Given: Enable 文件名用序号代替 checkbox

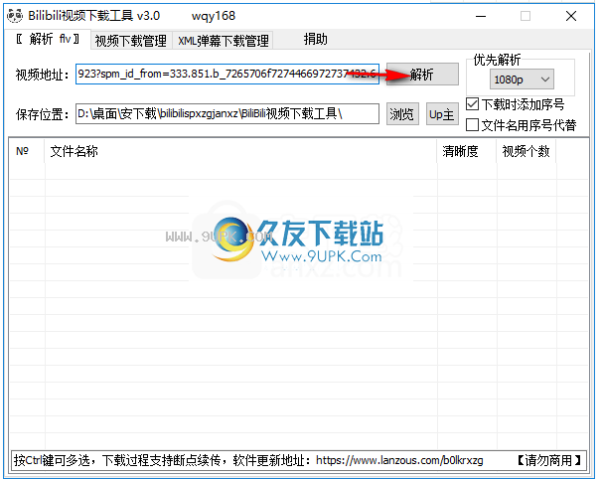Looking at the screenshot, I should coord(472,125).
